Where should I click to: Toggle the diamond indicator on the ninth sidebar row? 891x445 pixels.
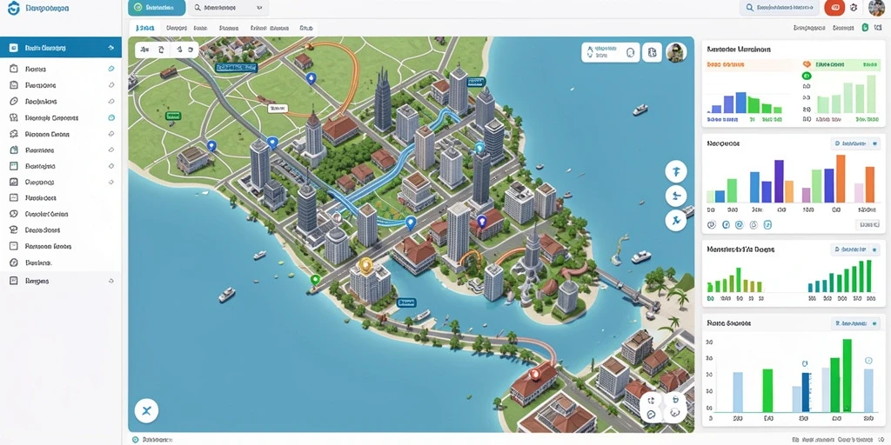pyautogui.click(x=111, y=183)
